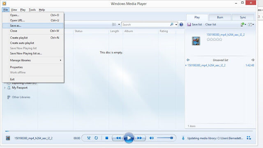Select My Passport in navigation tree
Viewport: 263px width, 148px height.
click(20, 88)
